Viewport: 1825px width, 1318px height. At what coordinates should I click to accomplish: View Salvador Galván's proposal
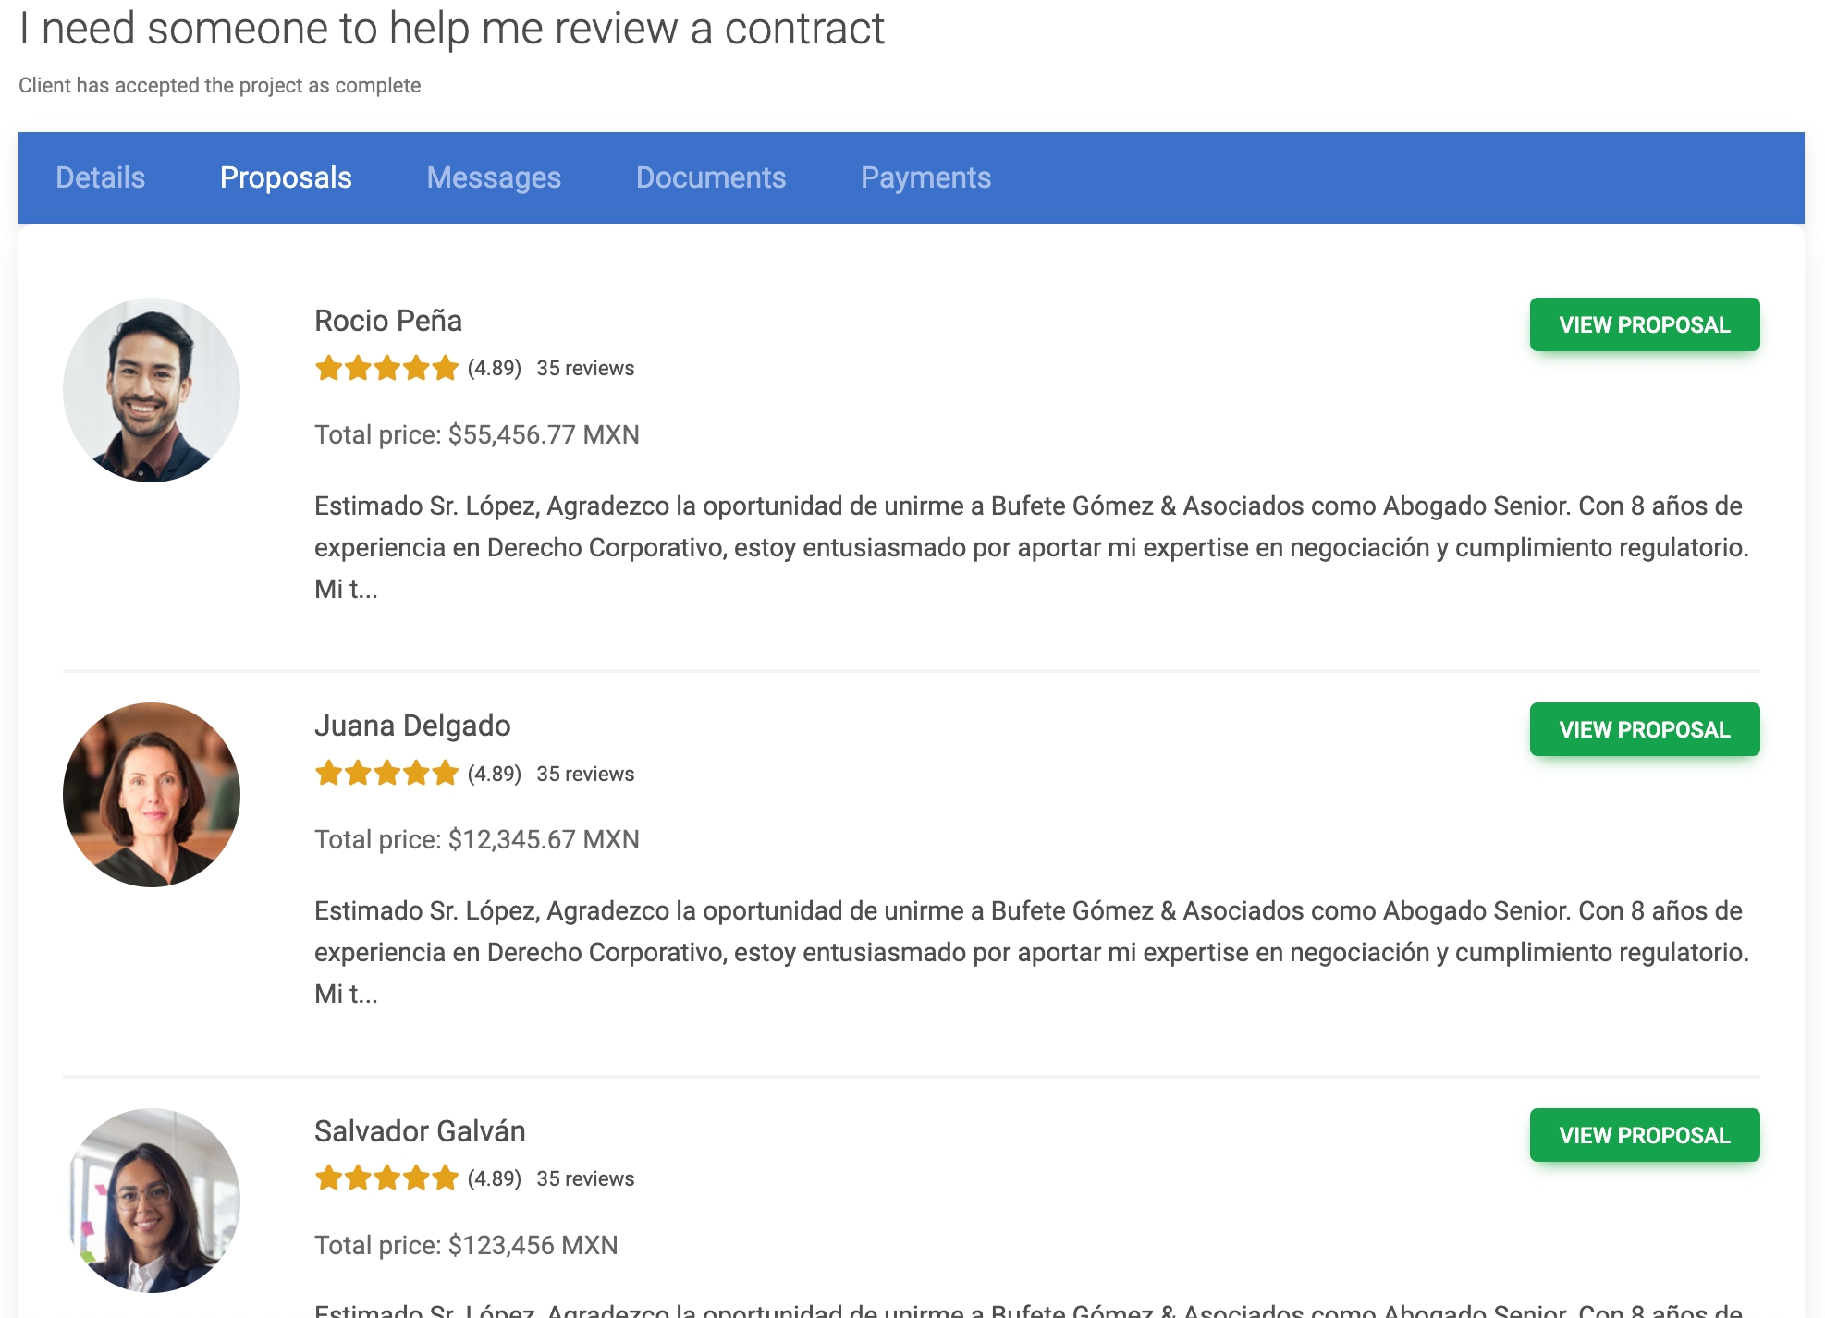click(1644, 1135)
